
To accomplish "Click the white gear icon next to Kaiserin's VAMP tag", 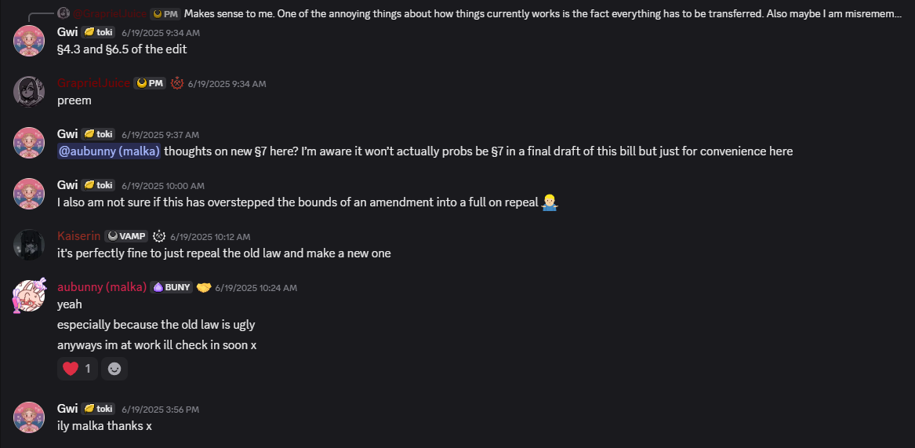I will point(158,237).
